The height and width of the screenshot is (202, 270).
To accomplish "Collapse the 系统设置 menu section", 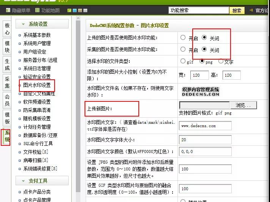I will [42, 24].
